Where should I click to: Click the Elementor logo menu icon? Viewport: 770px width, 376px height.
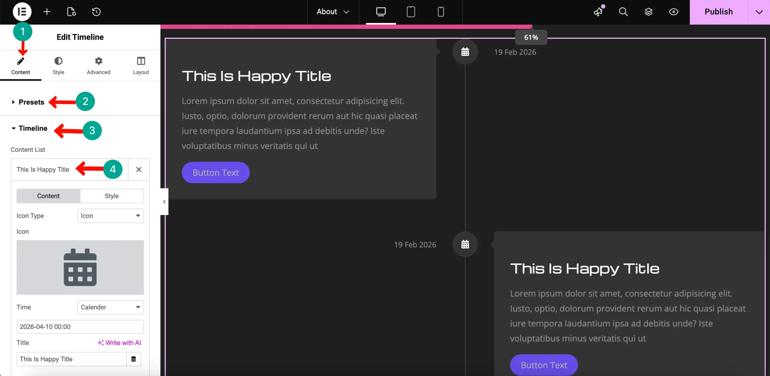pyautogui.click(x=22, y=12)
